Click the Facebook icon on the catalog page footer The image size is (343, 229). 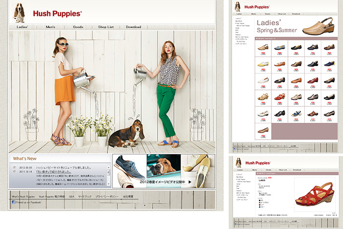click(235, 149)
